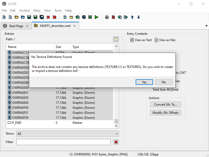The height and width of the screenshot is (157, 209).
Task: Click the Move Down blue arrow icon
Action: click(139, 17)
